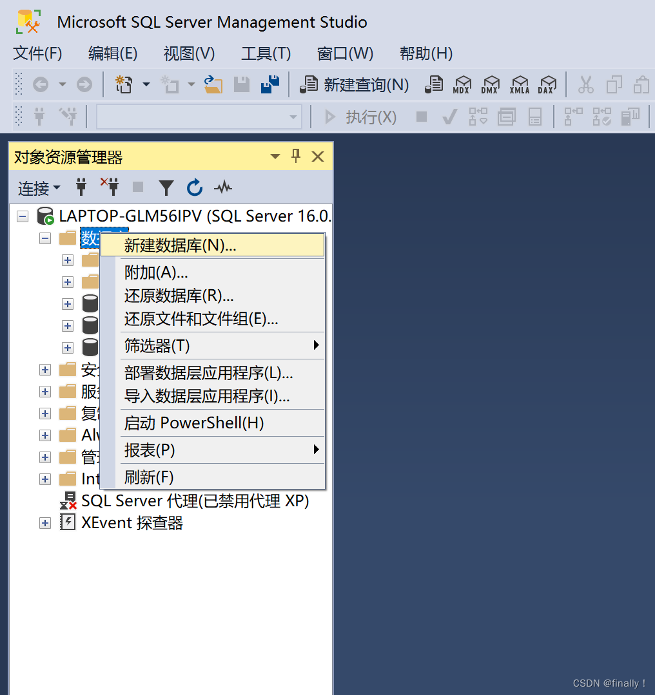Choose 还原文件和文件组(E)... menu entry

213,319
